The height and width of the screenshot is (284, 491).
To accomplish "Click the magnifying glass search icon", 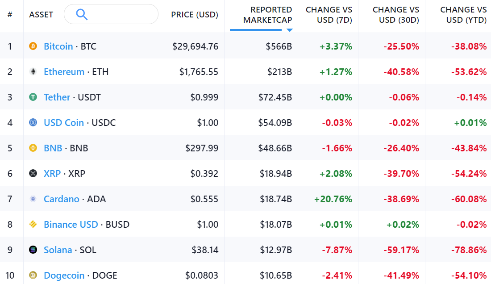I will (82, 15).
